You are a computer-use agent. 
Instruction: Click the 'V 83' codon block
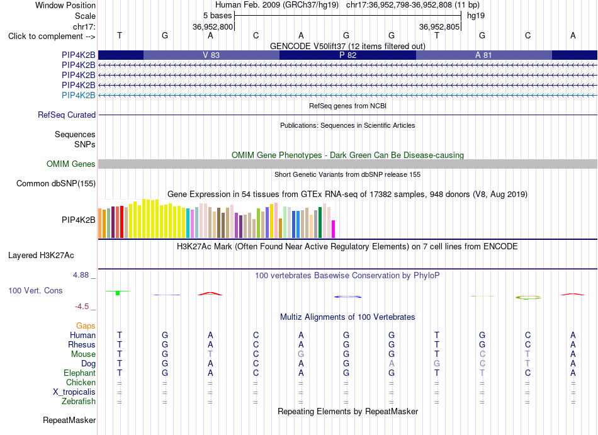212,55
